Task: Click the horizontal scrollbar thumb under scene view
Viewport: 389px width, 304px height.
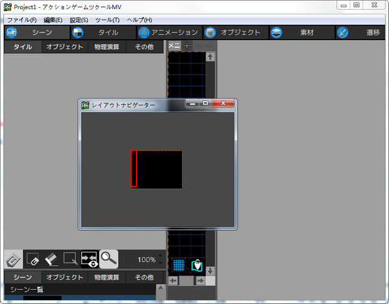Action: 186,281
